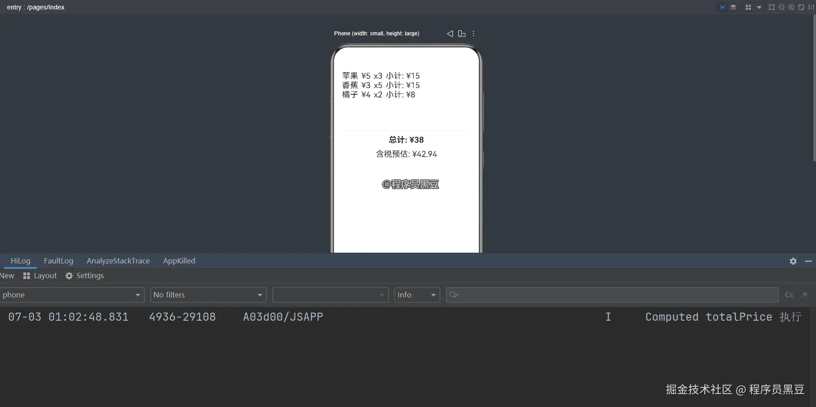Click the '含税预估: ¥42.94' text
The image size is (816, 407).
coord(406,154)
